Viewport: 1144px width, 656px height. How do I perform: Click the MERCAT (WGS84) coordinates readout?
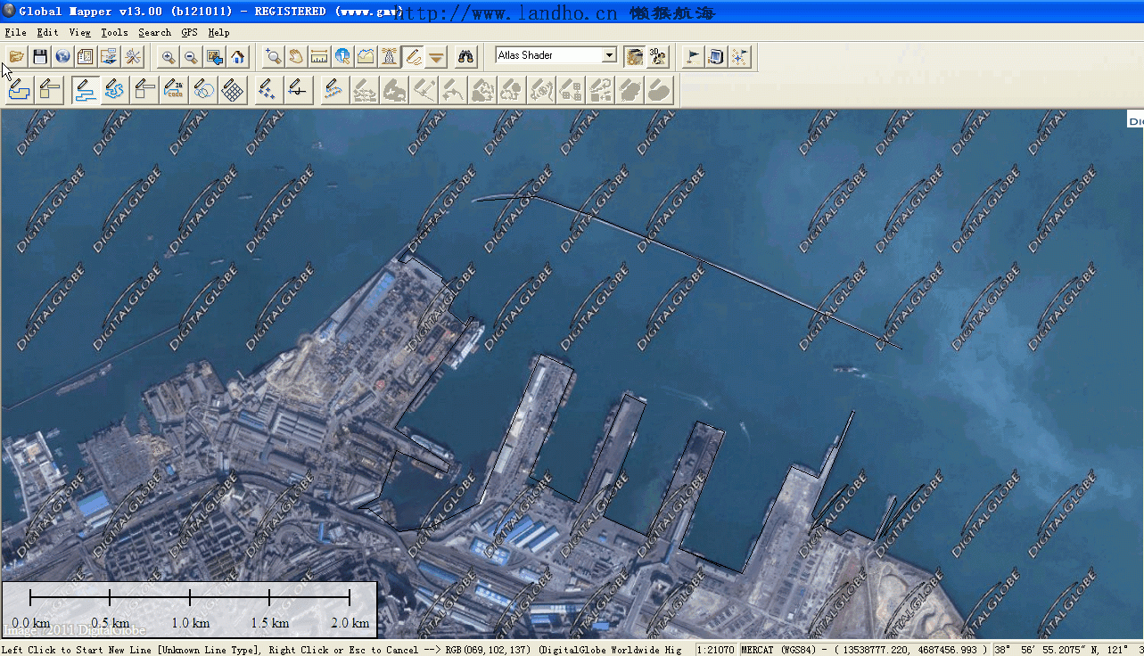[865, 650]
